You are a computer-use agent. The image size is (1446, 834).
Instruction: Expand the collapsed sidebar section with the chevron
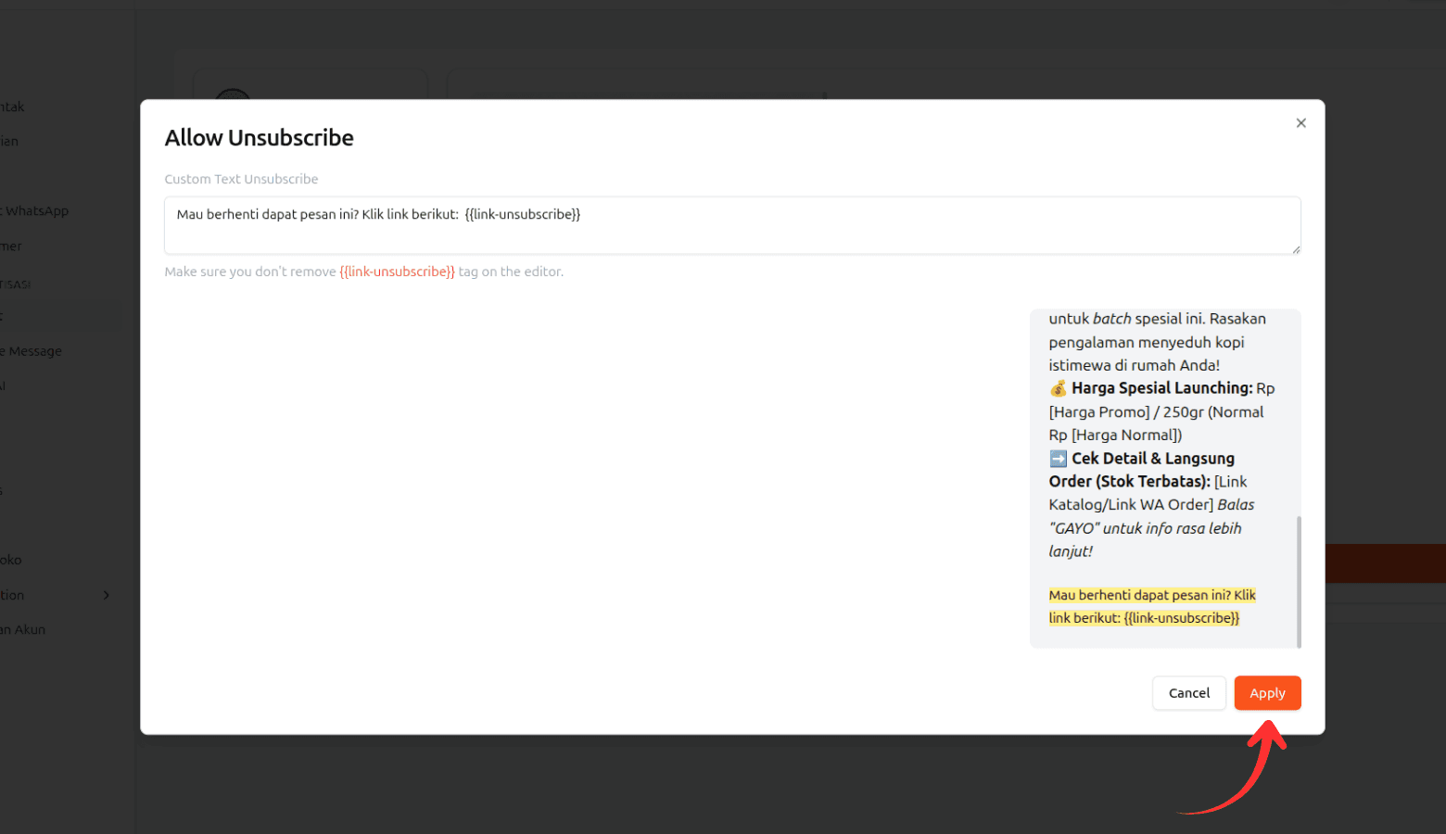[x=105, y=595]
